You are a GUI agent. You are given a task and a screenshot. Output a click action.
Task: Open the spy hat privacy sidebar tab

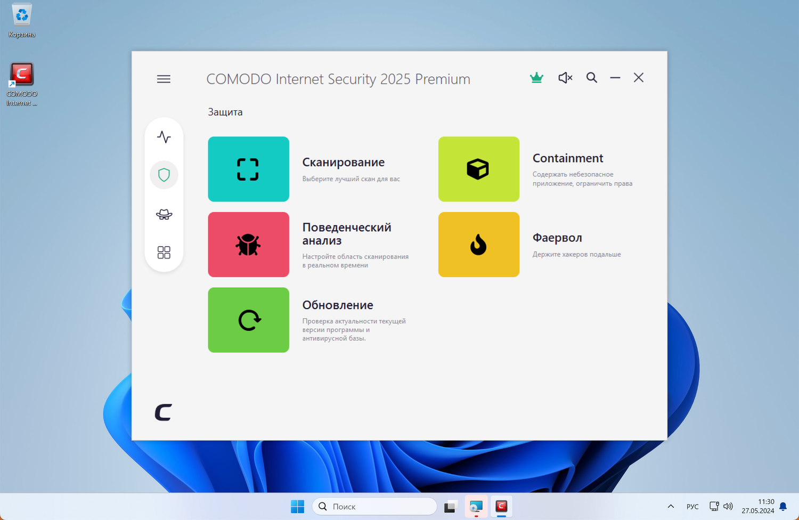164,214
